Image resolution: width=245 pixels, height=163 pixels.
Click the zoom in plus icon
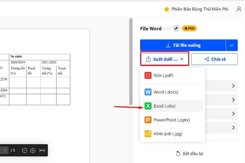(33, 150)
